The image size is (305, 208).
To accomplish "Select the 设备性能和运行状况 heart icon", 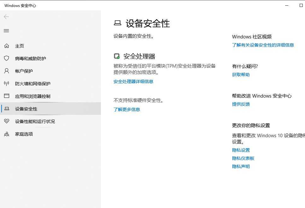I will pyautogui.click(x=7, y=121).
